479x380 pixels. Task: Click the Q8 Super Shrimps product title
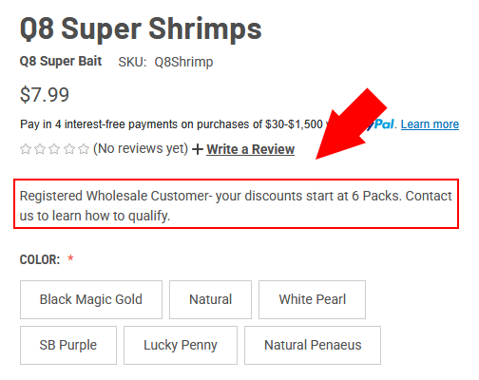(x=141, y=29)
